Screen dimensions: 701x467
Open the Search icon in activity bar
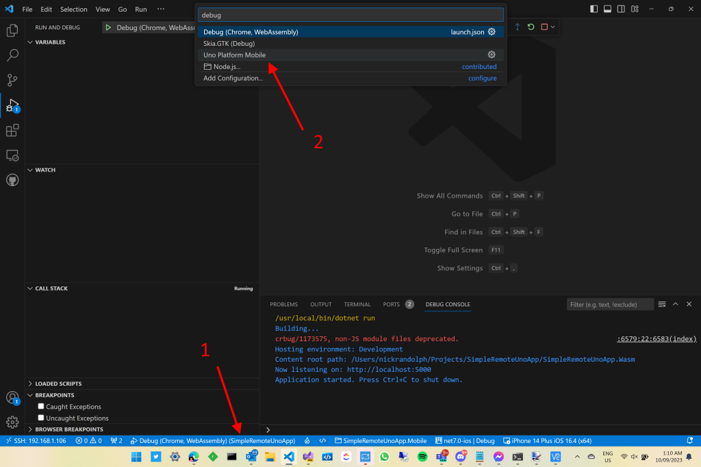pyautogui.click(x=12, y=55)
